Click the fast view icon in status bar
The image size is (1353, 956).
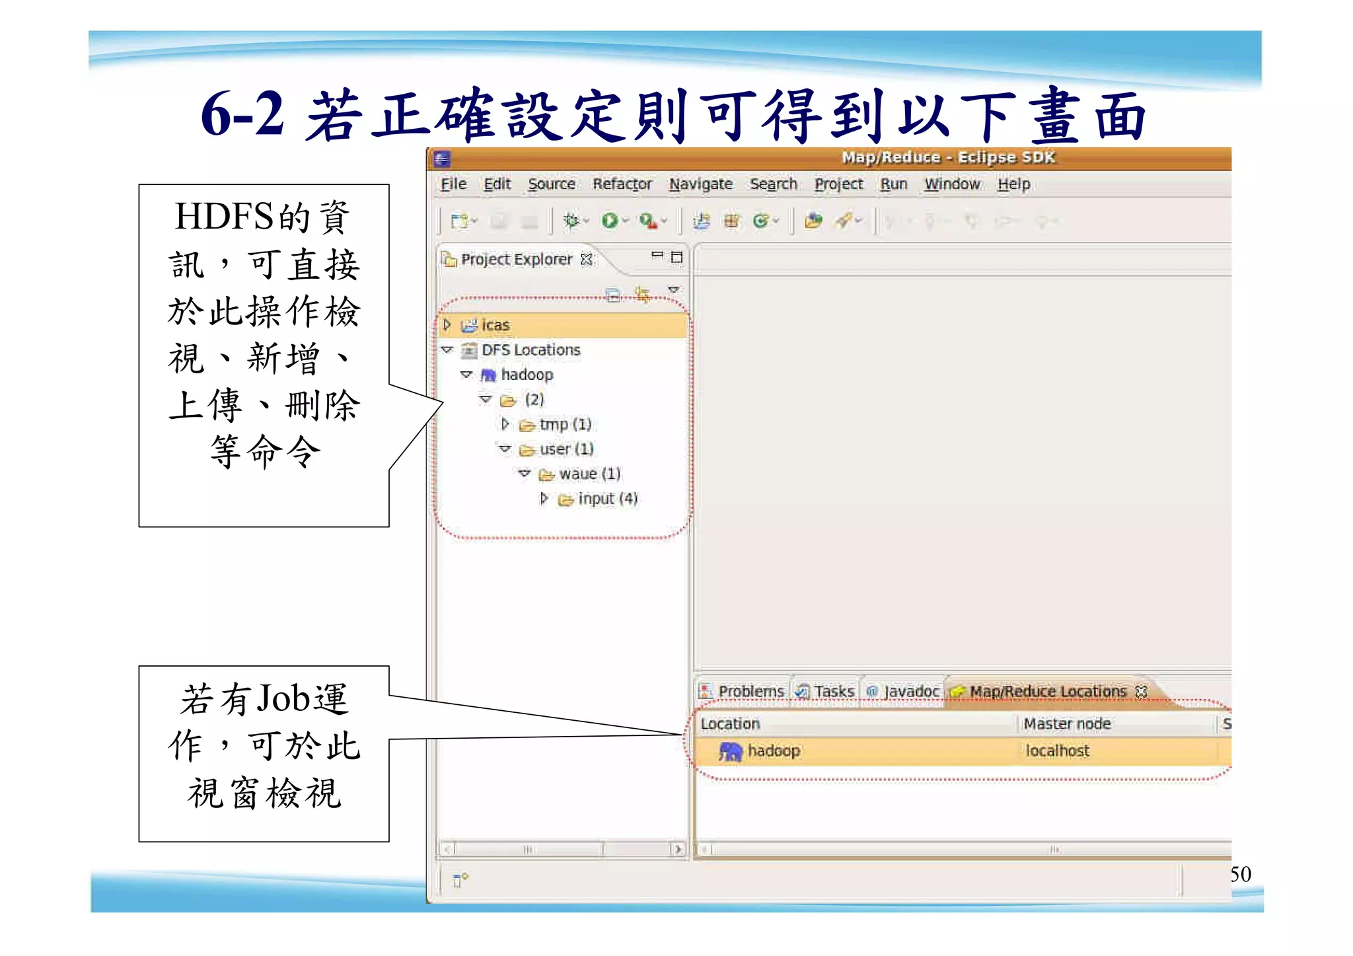point(460,879)
